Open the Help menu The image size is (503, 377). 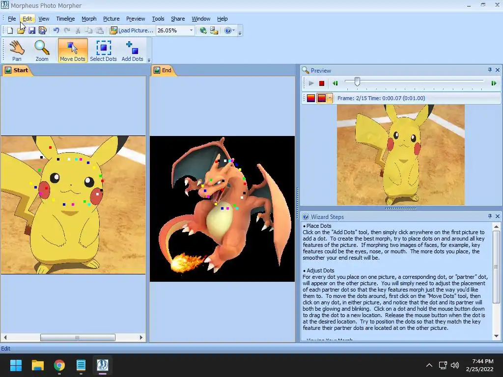click(223, 19)
